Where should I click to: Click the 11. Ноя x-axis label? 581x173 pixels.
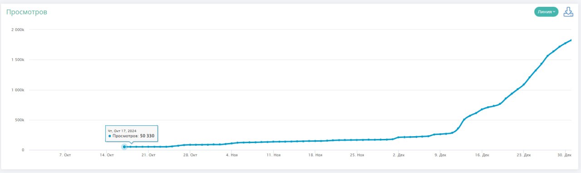(274, 155)
